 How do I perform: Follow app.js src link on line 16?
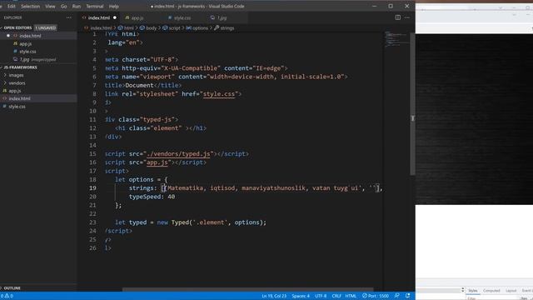[x=157, y=162]
